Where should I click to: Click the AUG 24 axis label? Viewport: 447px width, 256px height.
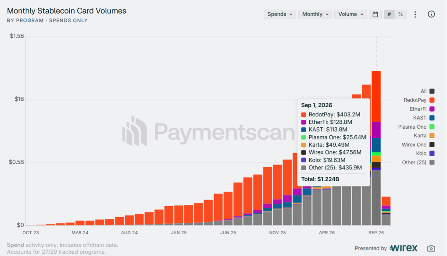pyautogui.click(x=129, y=233)
